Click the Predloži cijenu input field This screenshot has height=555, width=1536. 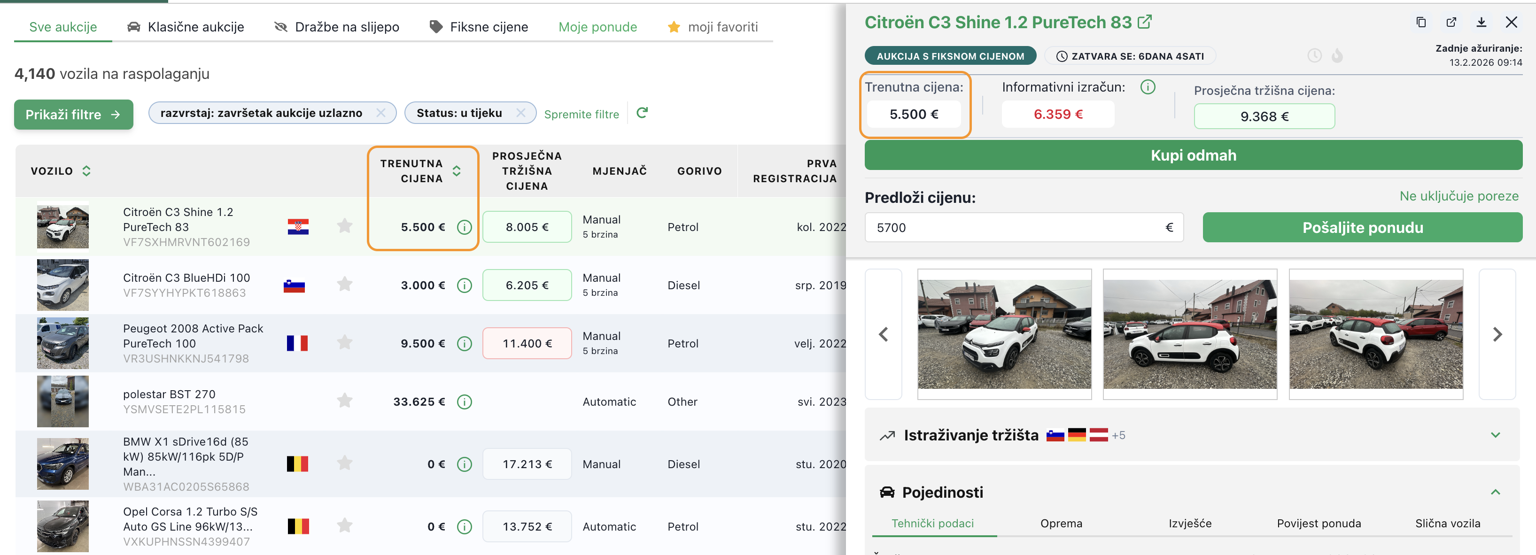click(x=1014, y=228)
